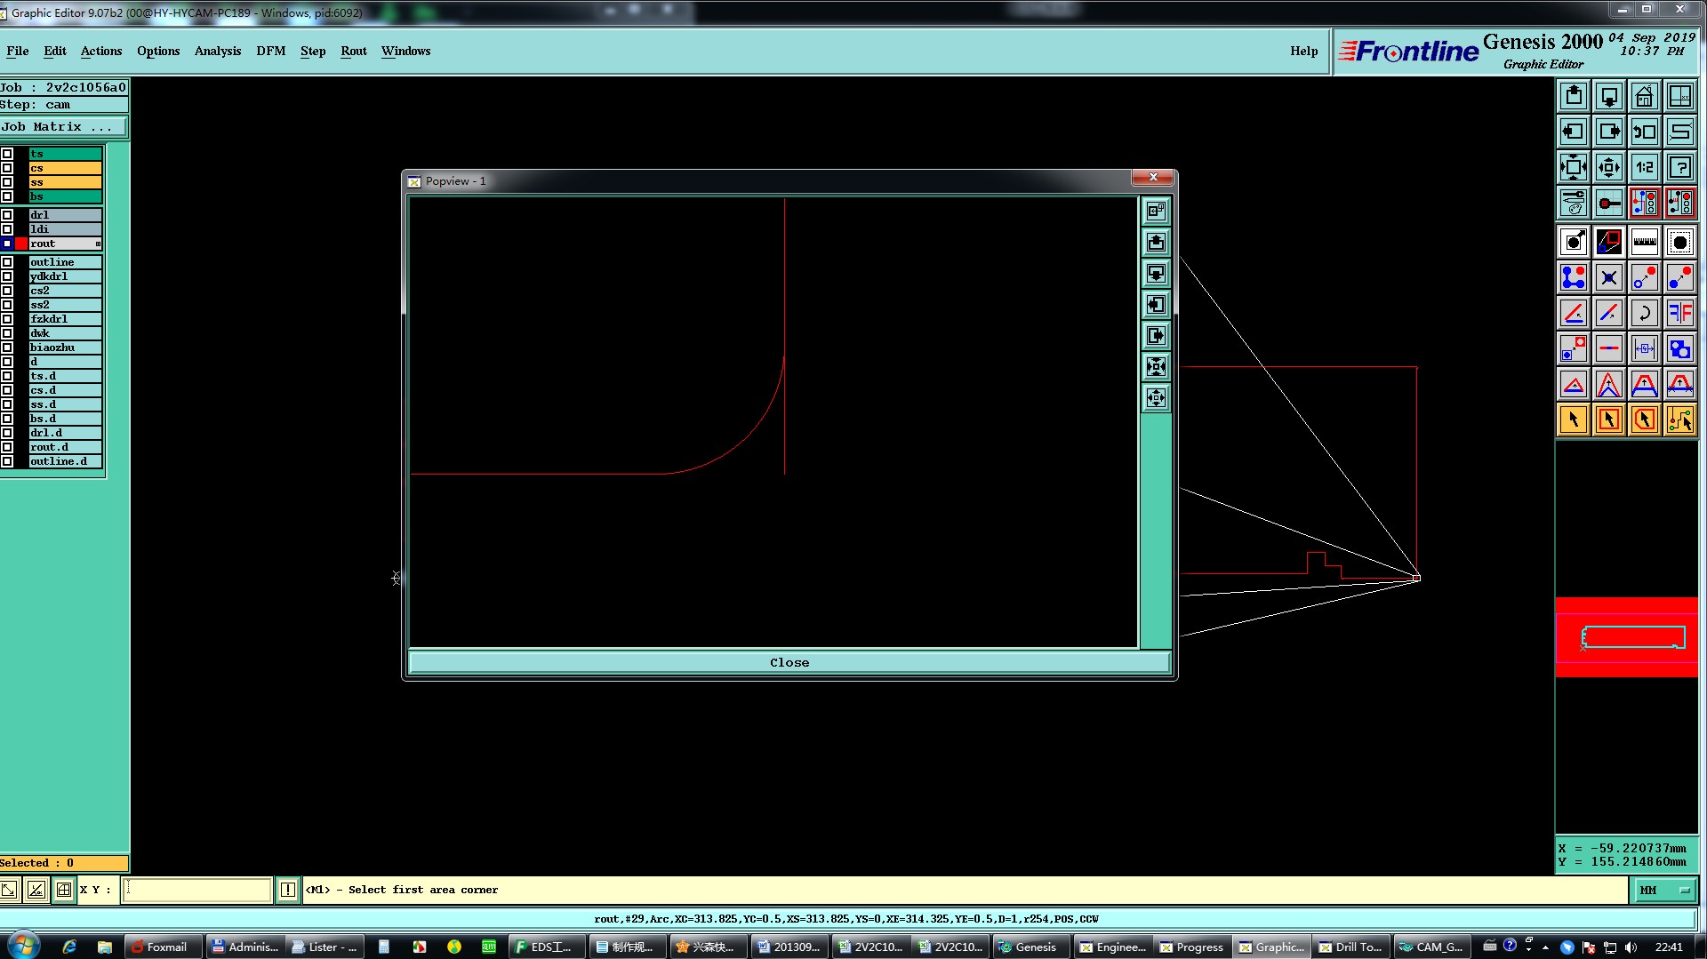Click Popview pan right icon
1707x959 pixels.
pos(1156,335)
